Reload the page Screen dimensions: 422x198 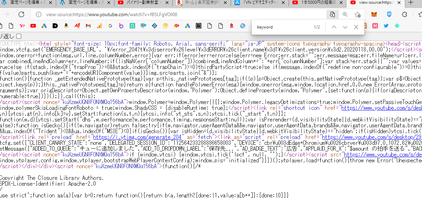coord(21,14)
